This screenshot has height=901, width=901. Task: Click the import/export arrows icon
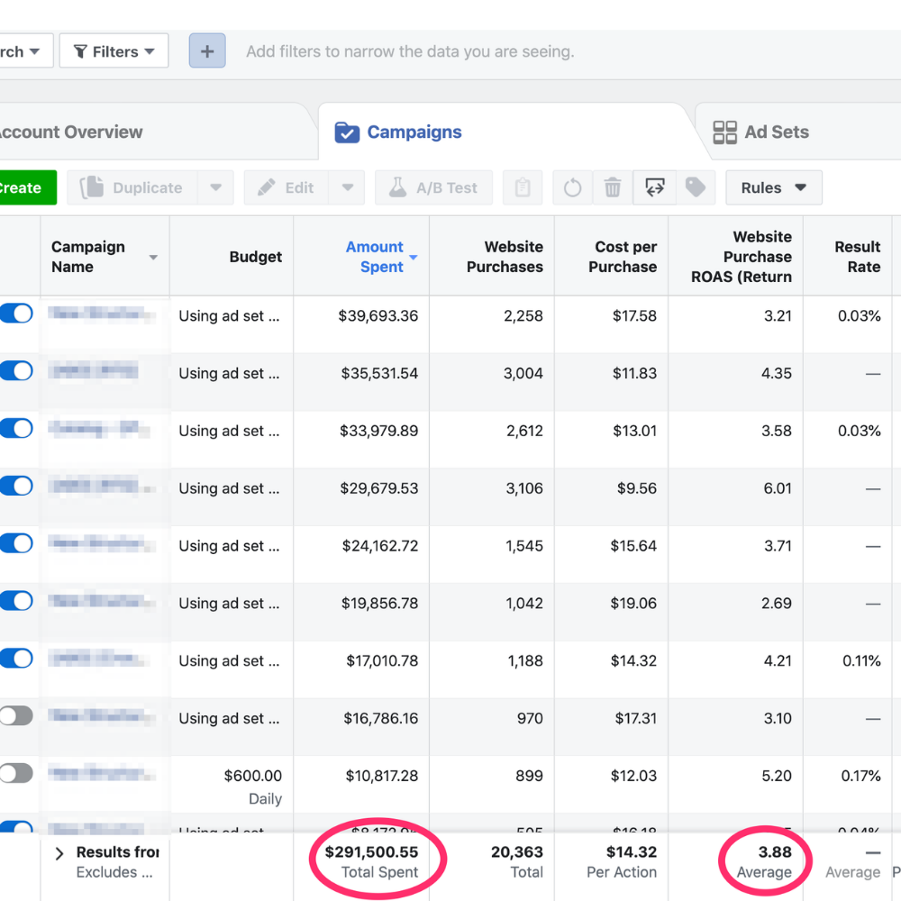click(x=655, y=187)
